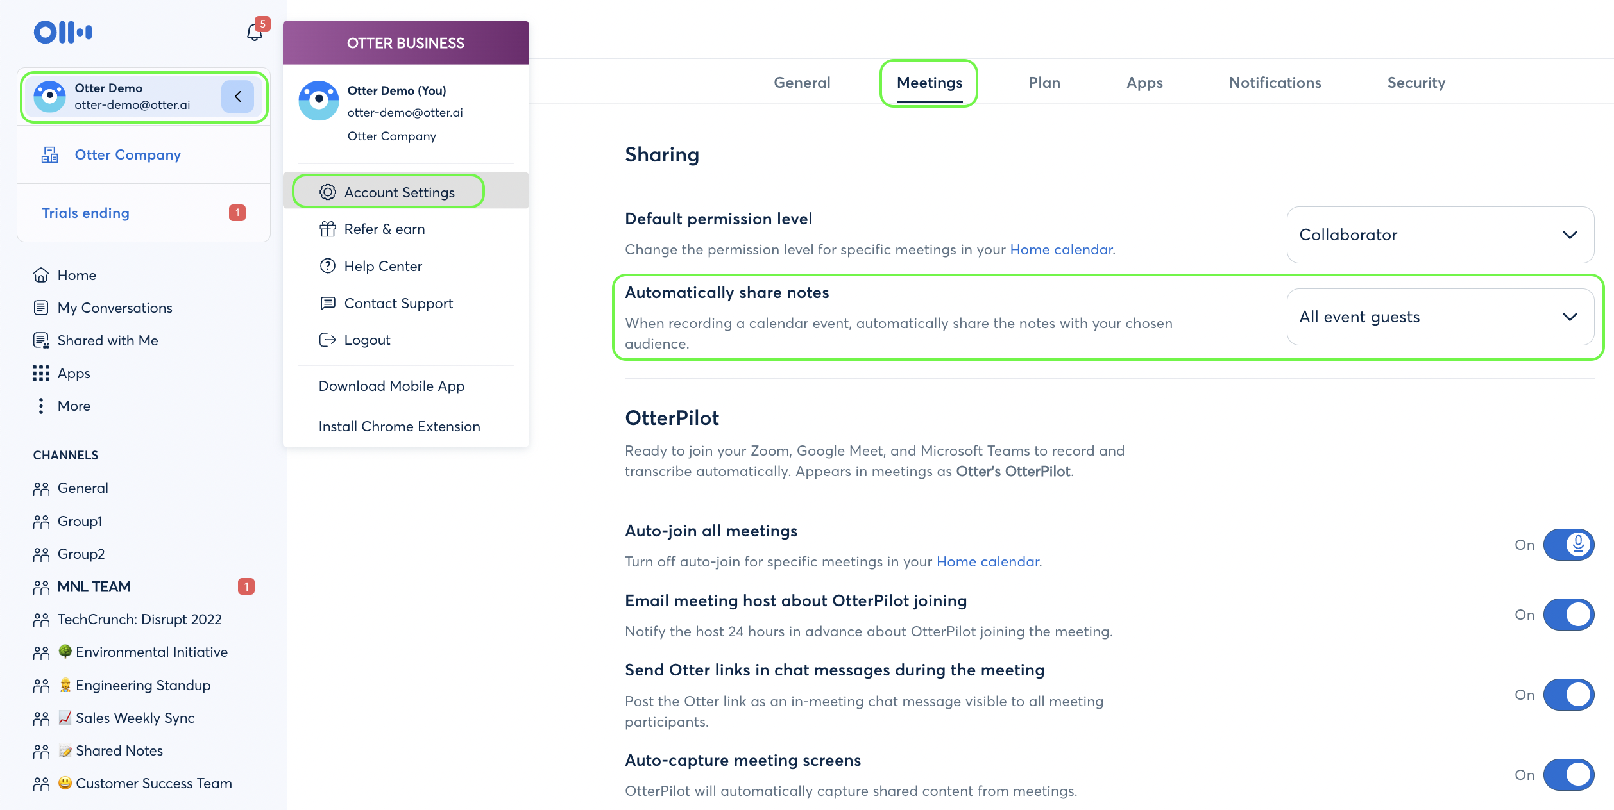Open Shared with Me
Screen dimensions: 1614x810
coord(41,340)
